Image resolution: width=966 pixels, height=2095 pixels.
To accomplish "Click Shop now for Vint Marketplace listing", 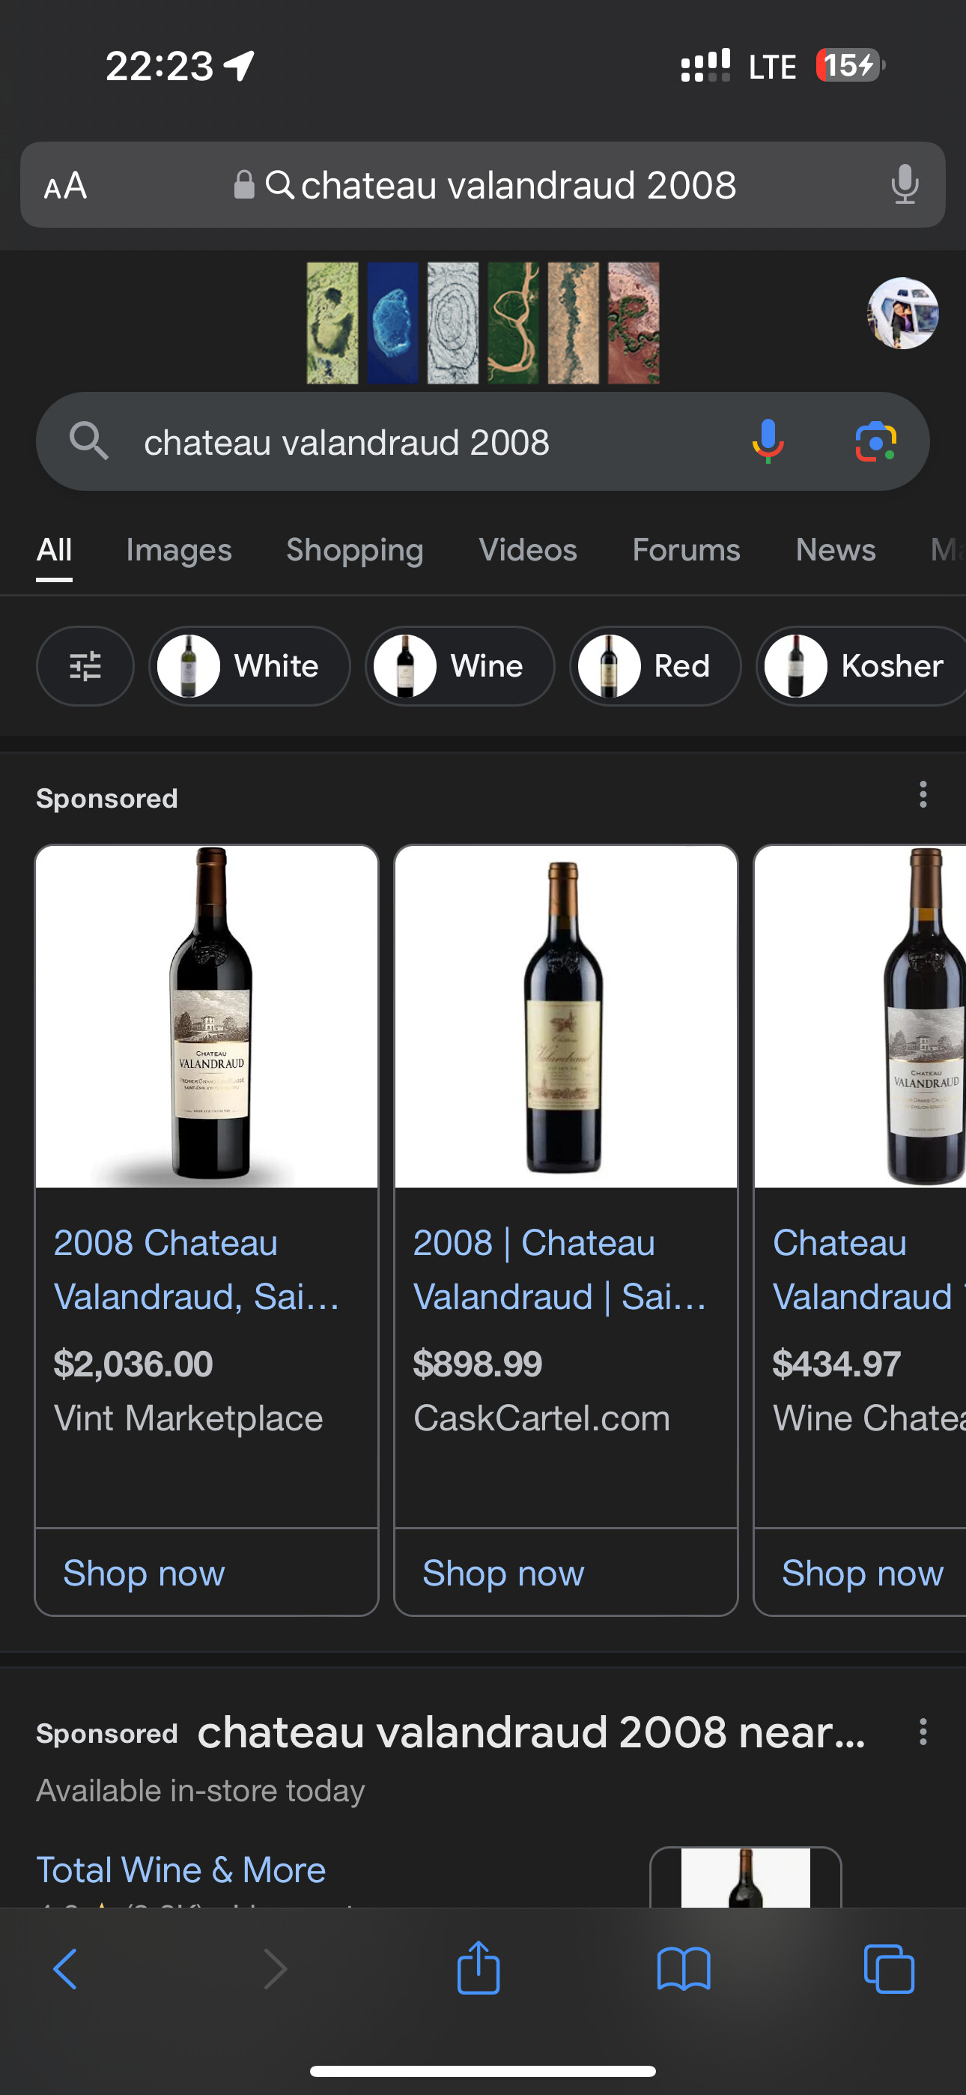I will (x=144, y=1573).
